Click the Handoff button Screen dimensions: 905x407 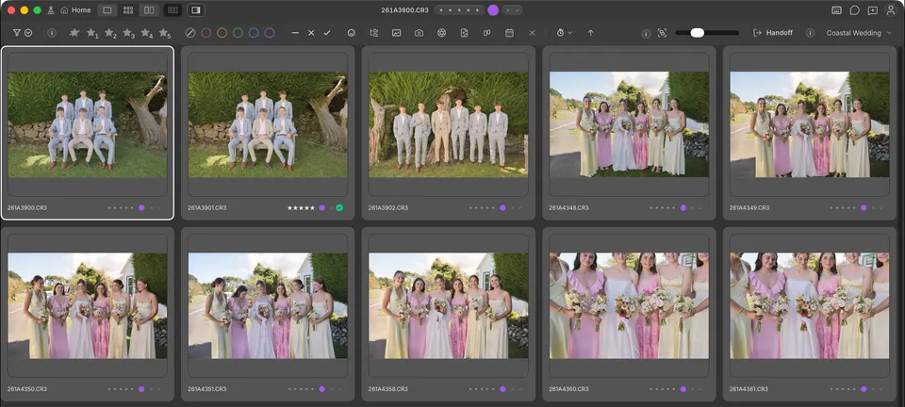773,33
